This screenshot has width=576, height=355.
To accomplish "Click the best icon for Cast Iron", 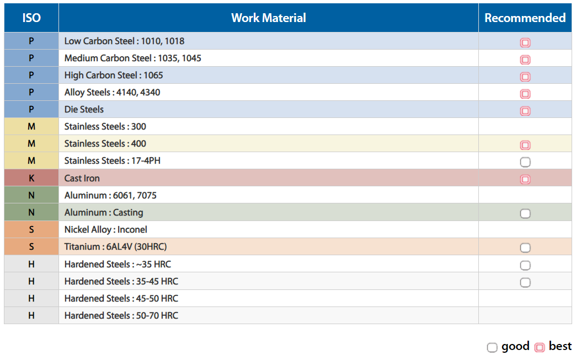I will pos(525,179).
